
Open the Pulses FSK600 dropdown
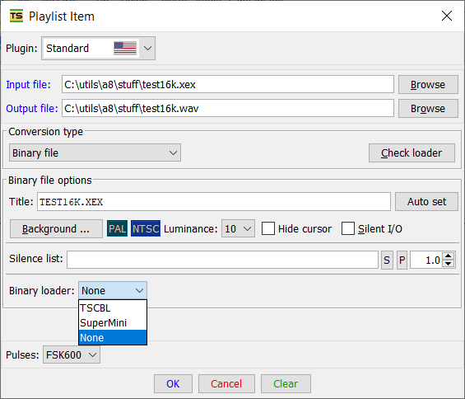click(72, 354)
